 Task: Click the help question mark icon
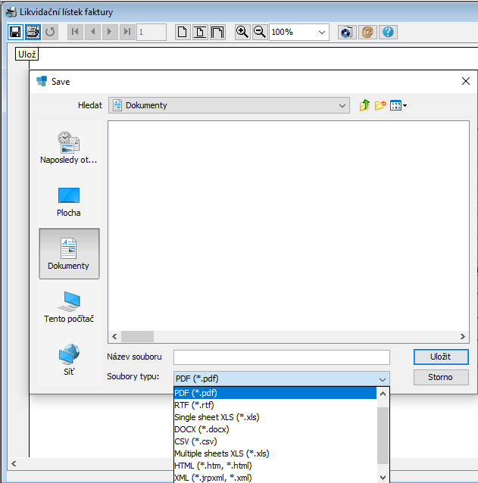pyautogui.click(x=389, y=32)
